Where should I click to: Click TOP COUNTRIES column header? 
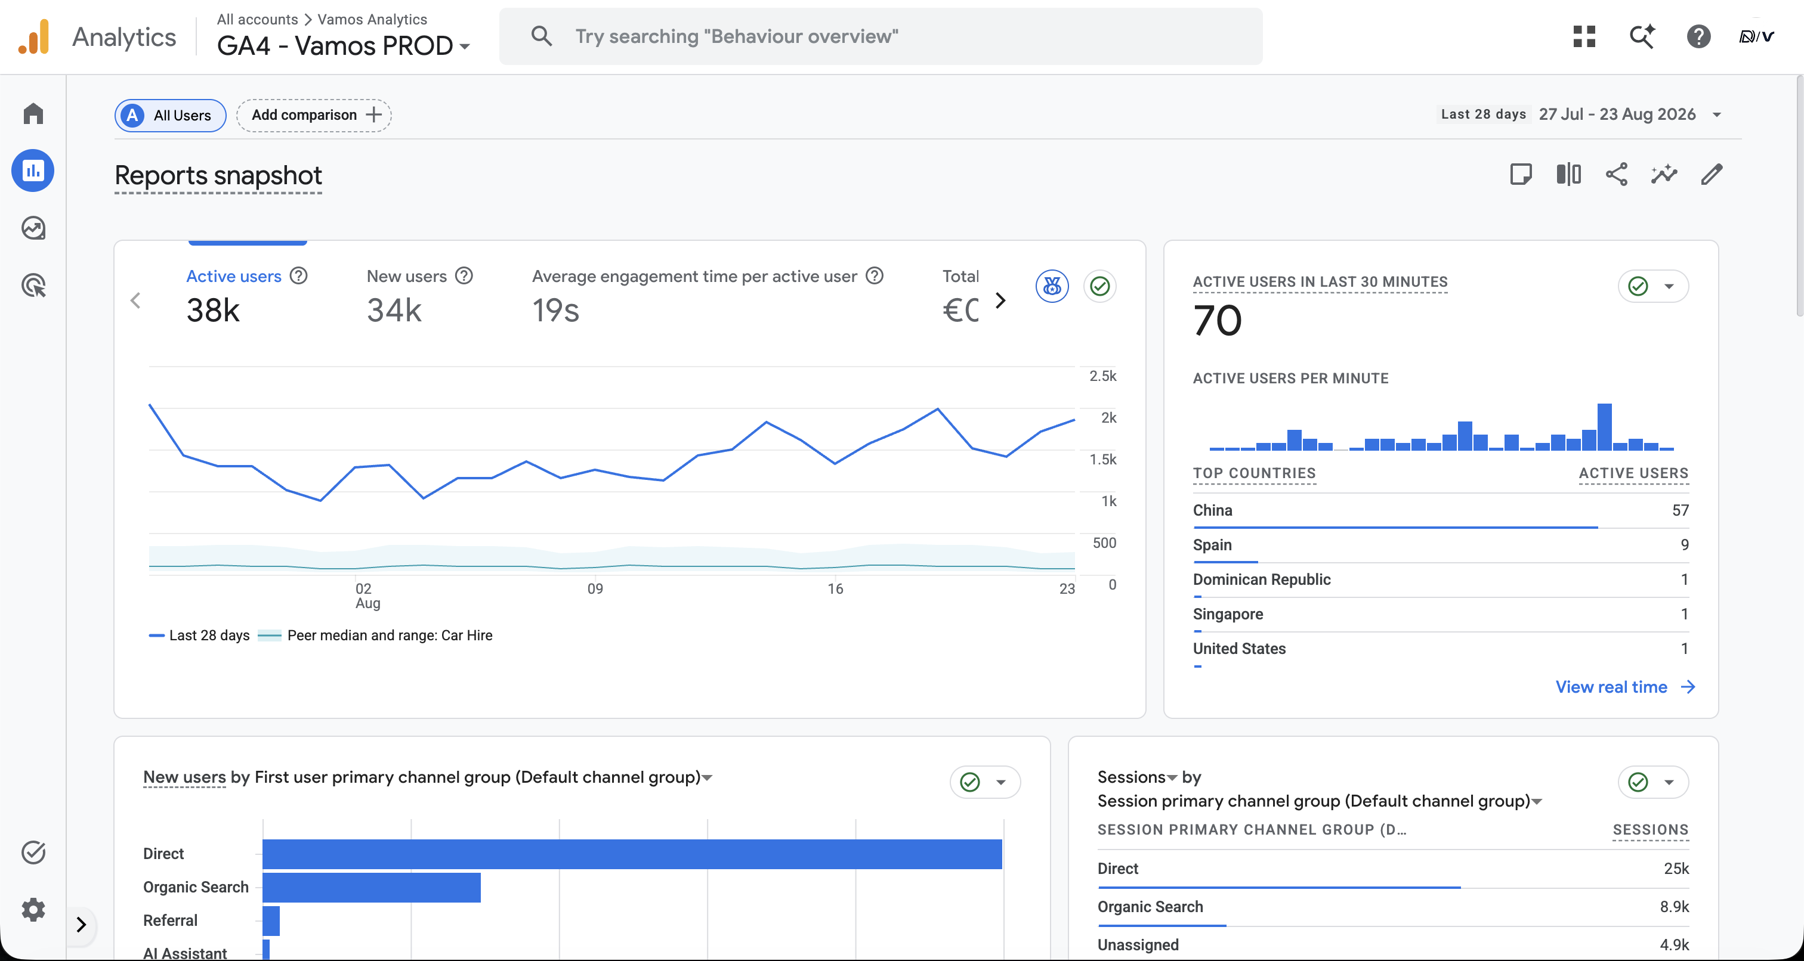point(1253,473)
